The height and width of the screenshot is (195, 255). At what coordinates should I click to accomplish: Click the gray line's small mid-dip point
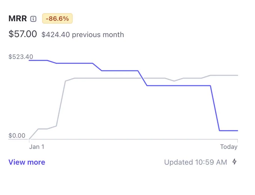tap(174, 81)
